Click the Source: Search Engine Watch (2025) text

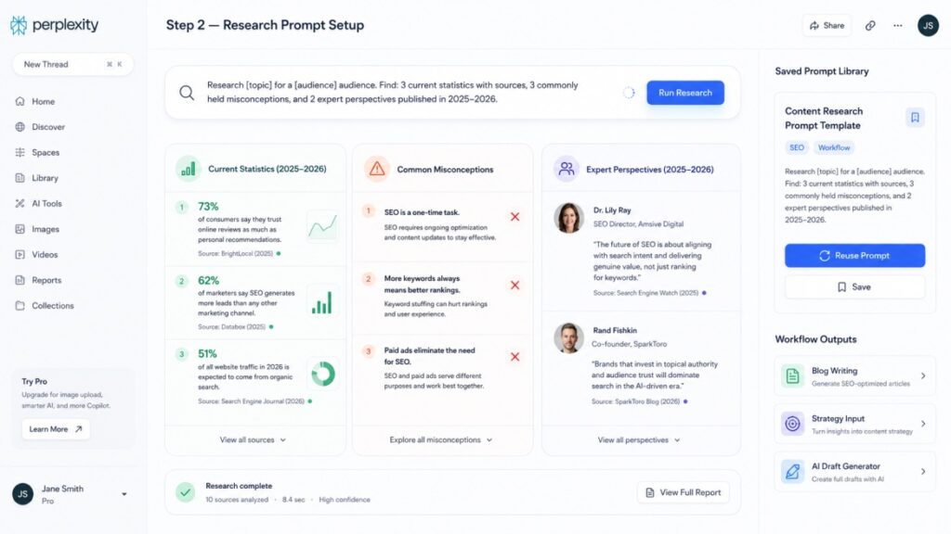click(646, 293)
